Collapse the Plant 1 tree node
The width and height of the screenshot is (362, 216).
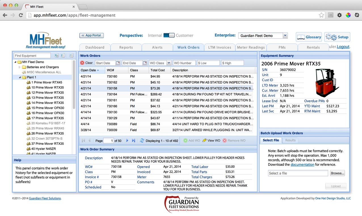tap(20, 77)
